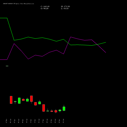Click the 10 Apr date label

click(27, 121)
